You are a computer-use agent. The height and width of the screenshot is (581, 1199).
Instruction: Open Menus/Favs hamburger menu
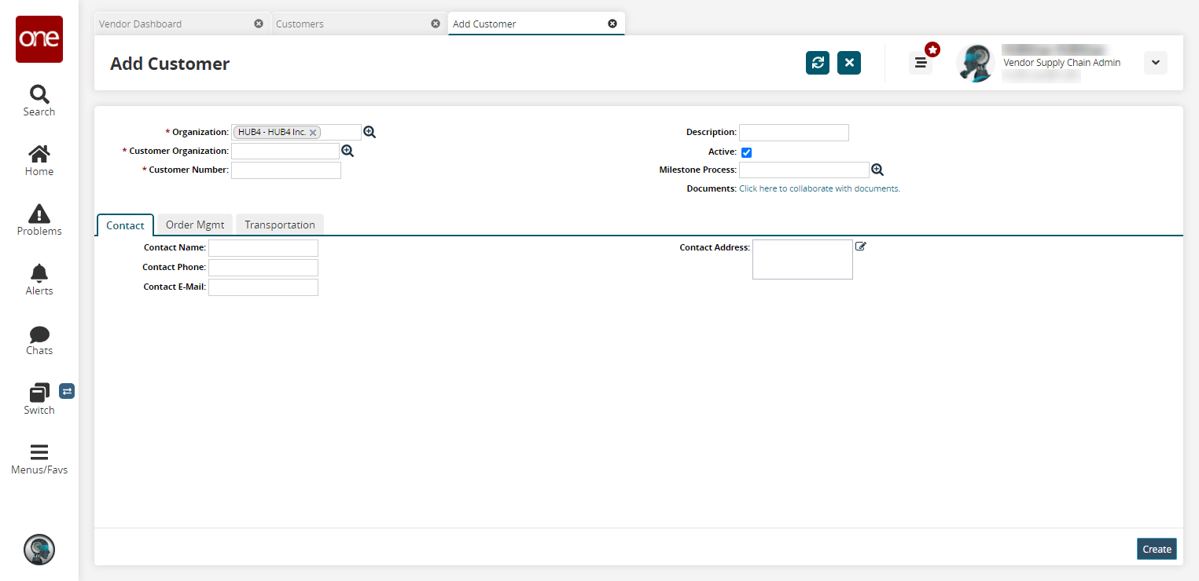[x=39, y=452]
